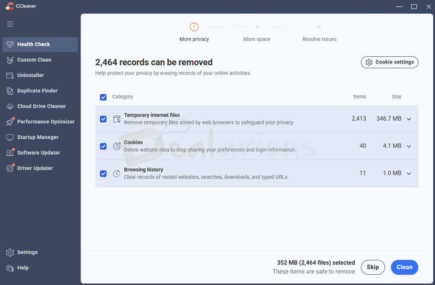Open the hamburger menu icon
This screenshot has height=285, width=435.
(x=10, y=24)
